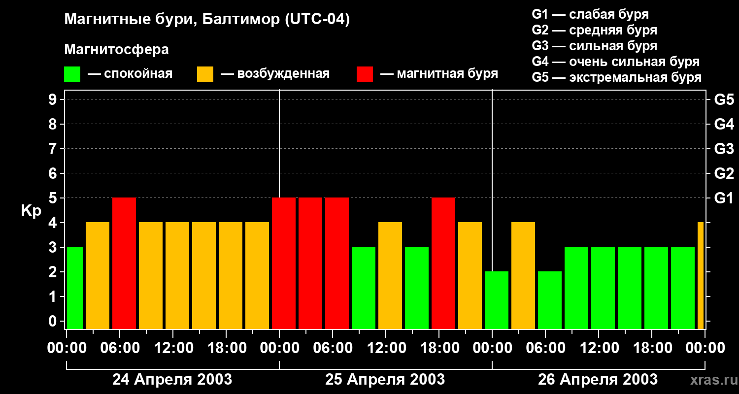Click the G5 label on right axis

(x=724, y=100)
